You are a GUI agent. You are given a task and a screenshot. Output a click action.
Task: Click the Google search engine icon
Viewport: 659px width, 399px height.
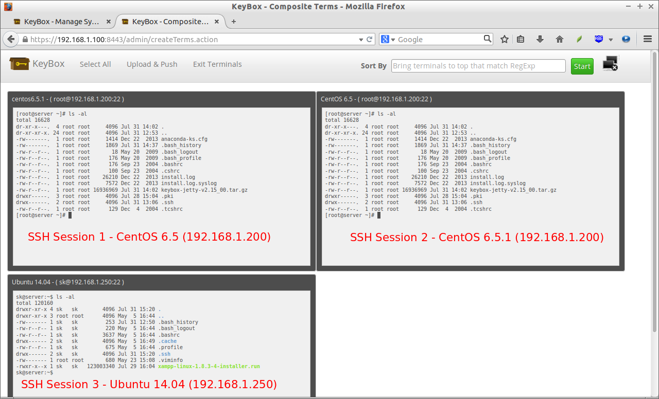385,39
